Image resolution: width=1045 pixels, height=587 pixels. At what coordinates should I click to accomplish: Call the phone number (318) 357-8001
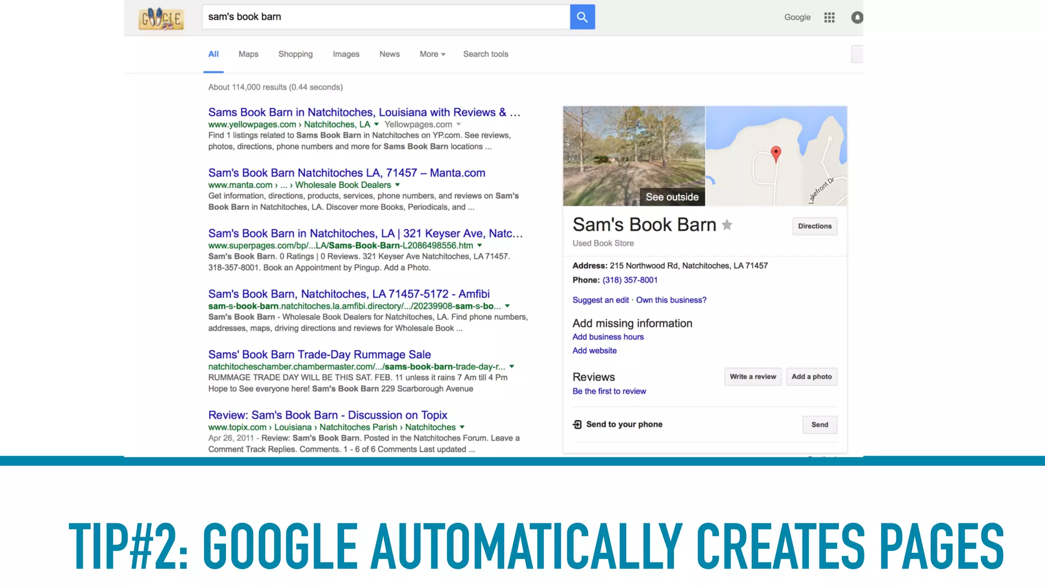[630, 280]
